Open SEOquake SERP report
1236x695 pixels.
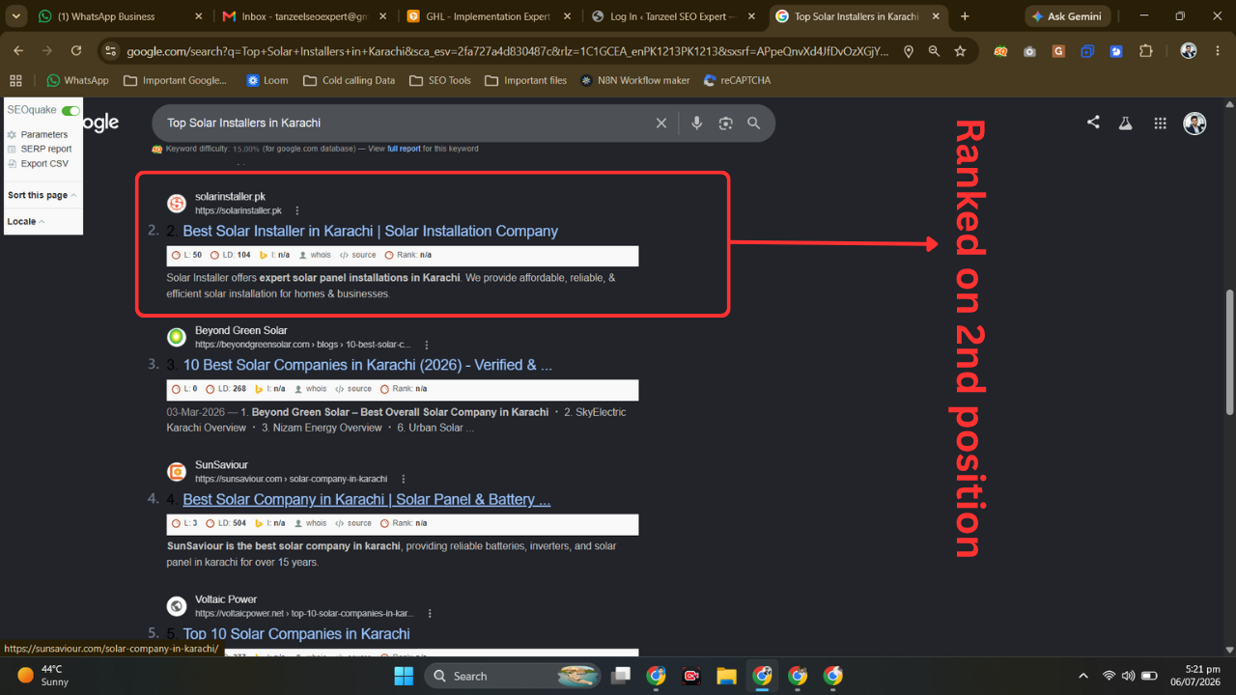pos(46,149)
